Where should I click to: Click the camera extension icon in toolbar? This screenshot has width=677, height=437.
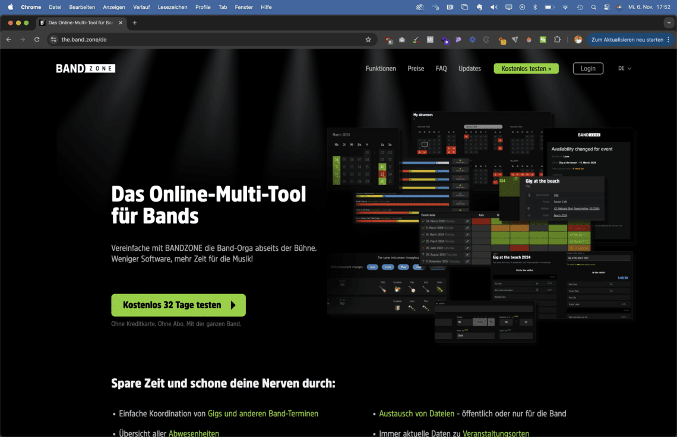[x=402, y=40]
